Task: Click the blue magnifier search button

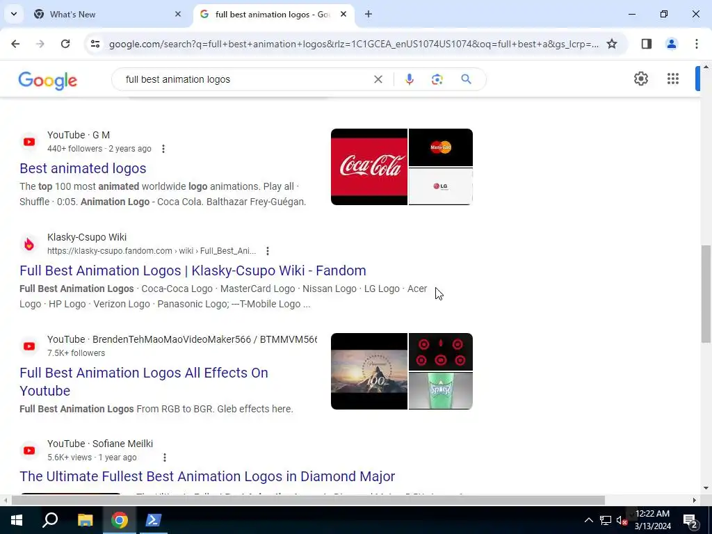Action: tap(466, 79)
